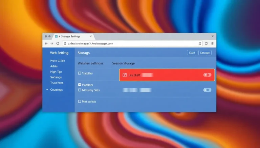Click the Storage Settings tab favicon
Viewport: 260px width, 148px height.
(x=56, y=36)
